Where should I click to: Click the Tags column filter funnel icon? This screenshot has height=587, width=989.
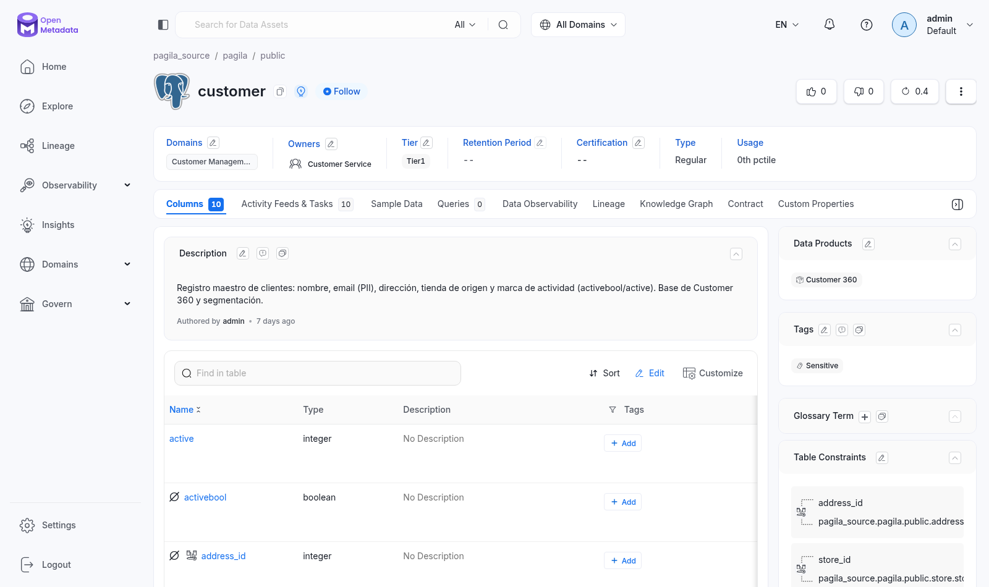(x=613, y=410)
